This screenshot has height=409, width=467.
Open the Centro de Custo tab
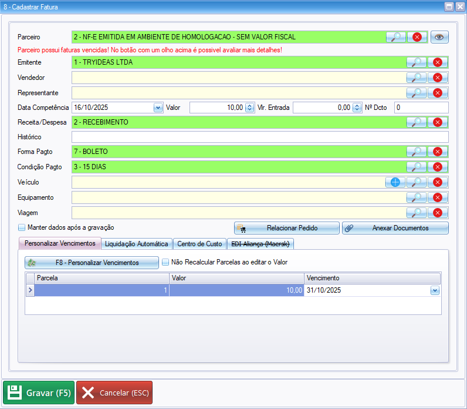[199, 244]
